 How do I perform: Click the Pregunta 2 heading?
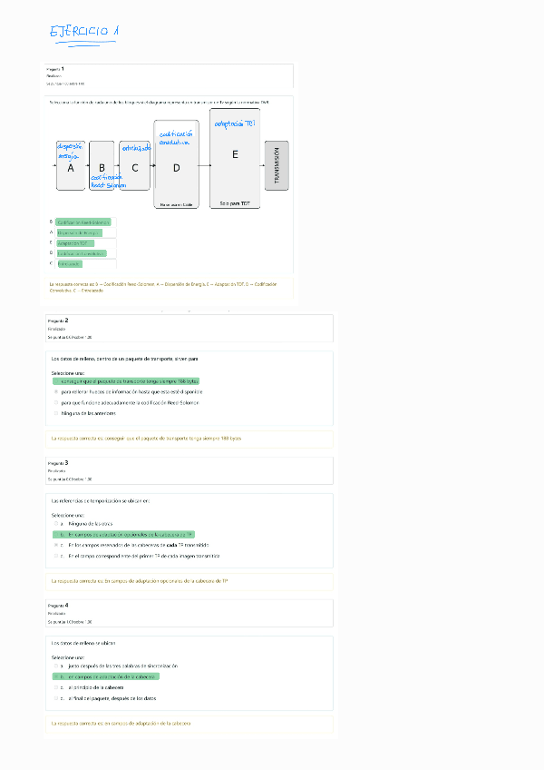pos(58,321)
